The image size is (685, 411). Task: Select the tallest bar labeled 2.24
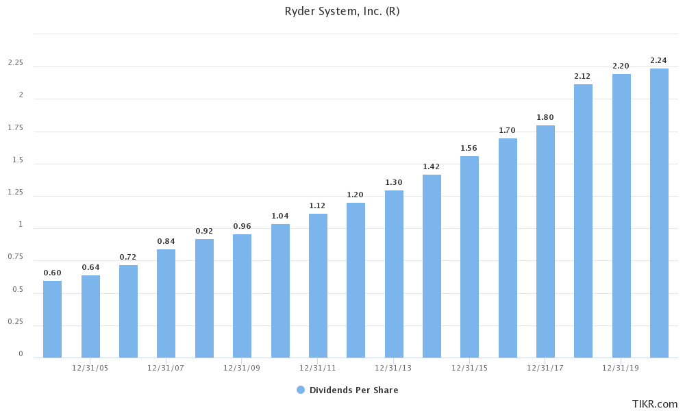click(x=658, y=212)
